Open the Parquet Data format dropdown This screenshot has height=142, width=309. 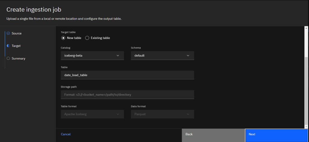point(163,114)
